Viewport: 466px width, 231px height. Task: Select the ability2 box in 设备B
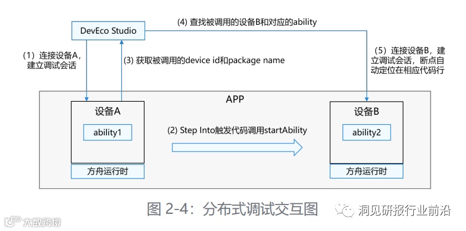366,133
